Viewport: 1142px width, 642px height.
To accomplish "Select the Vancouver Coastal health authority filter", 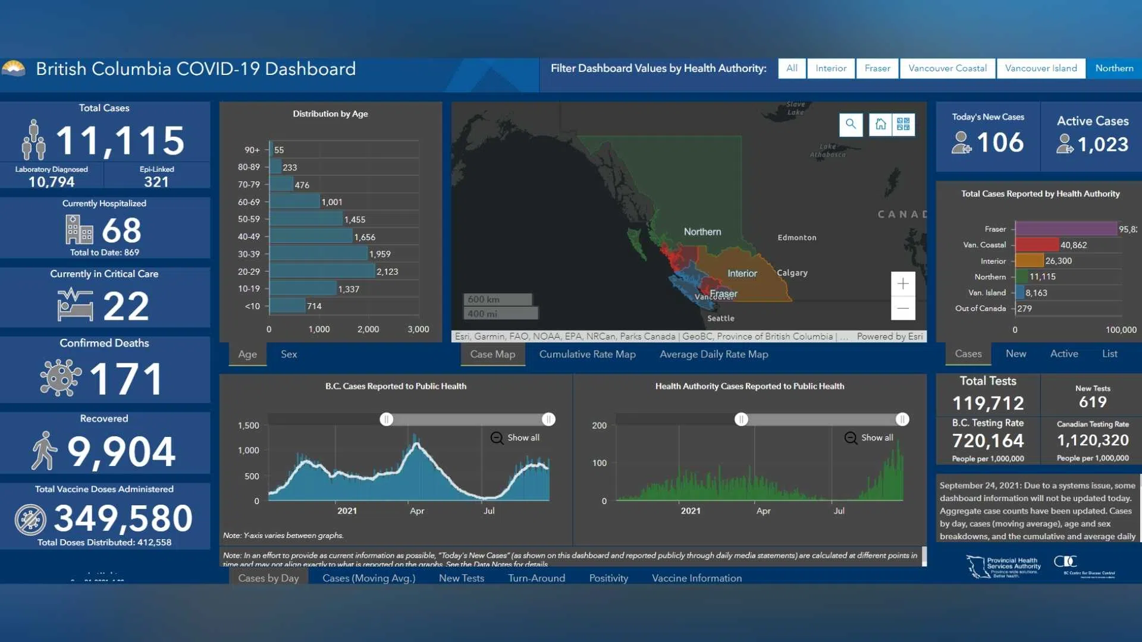I will pos(948,67).
